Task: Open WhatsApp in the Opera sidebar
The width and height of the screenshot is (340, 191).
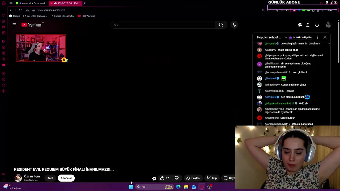Action: tap(4, 47)
